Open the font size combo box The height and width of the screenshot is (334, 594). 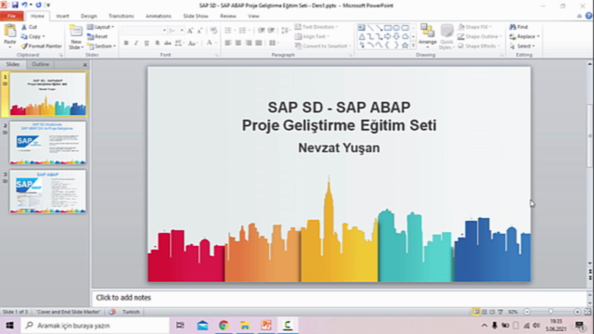click(176, 31)
